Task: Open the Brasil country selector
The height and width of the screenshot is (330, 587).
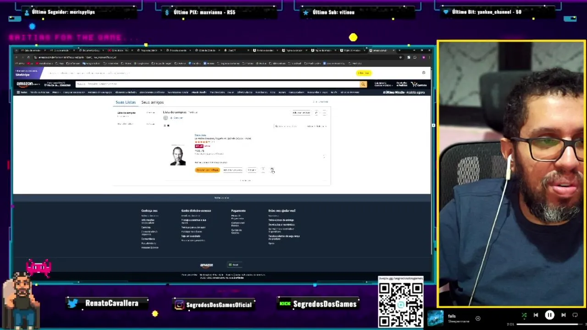Action: pyautogui.click(x=234, y=264)
